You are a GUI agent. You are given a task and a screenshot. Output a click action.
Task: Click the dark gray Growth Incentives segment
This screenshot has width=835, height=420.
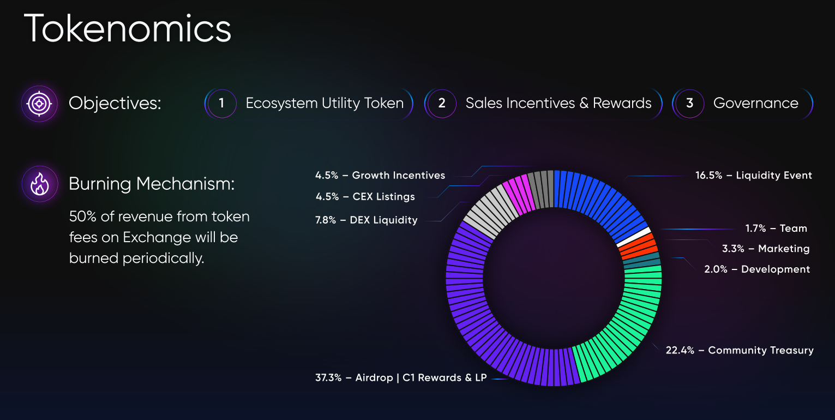541,189
